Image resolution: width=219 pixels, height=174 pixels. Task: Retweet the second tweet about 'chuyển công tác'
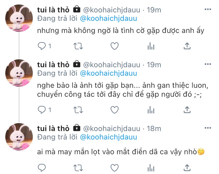(x=78, y=110)
